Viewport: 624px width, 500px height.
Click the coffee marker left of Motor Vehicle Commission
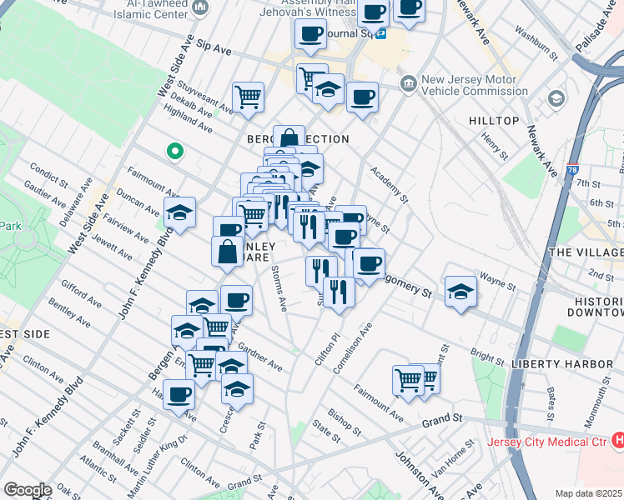coord(363,99)
